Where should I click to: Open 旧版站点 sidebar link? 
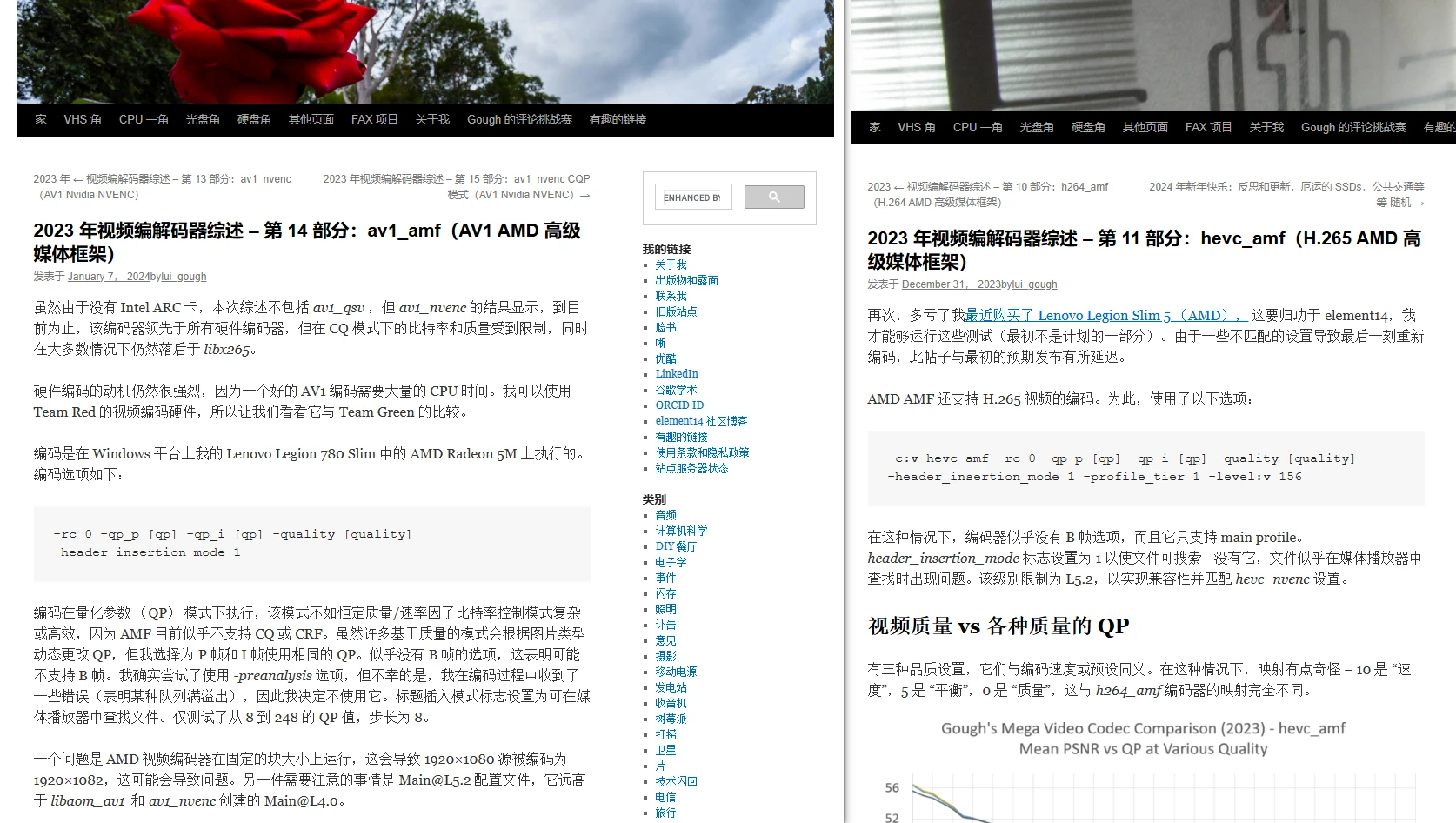point(676,311)
